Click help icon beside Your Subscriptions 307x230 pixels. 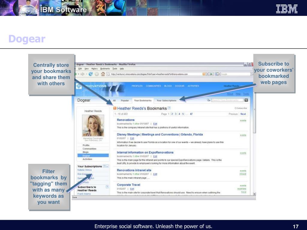point(104,166)
